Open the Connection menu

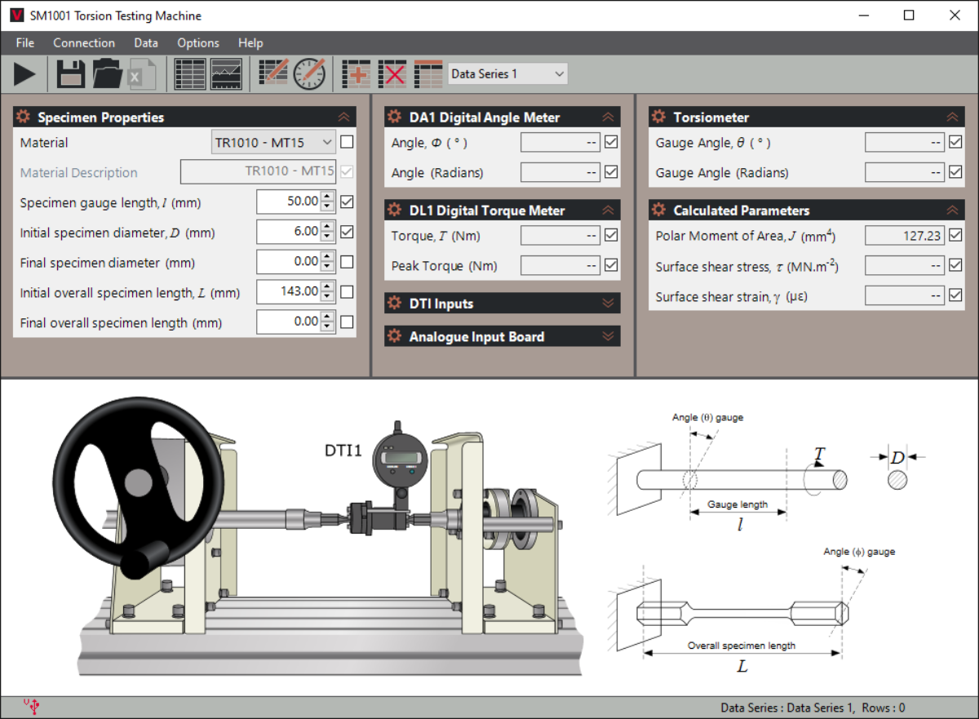pos(84,42)
